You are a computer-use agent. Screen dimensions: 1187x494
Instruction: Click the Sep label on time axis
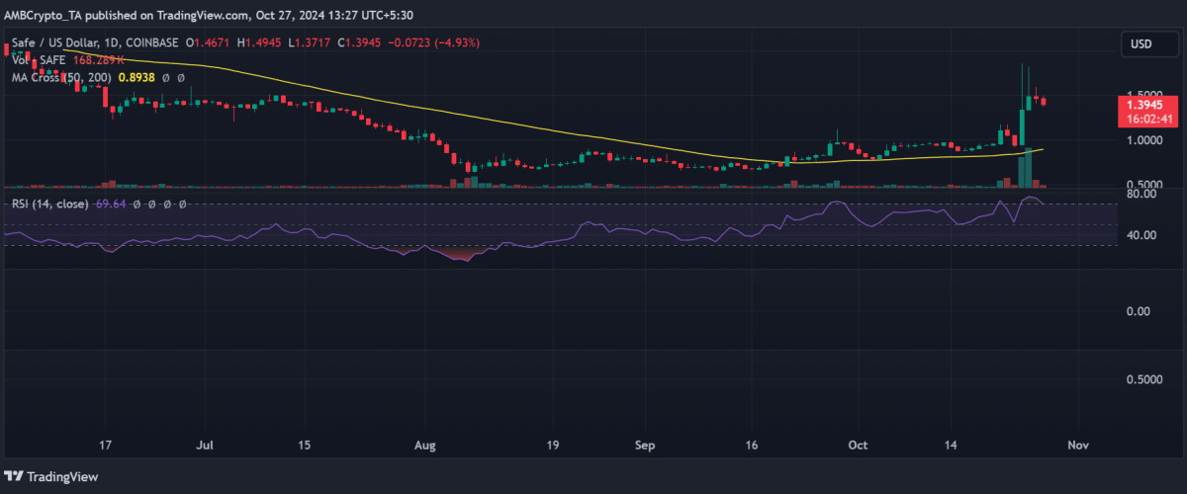[646, 445]
